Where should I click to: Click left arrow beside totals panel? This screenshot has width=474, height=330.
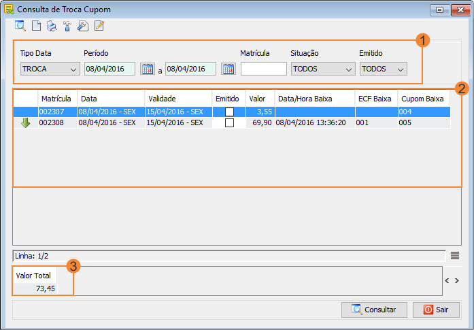pyautogui.click(x=447, y=281)
